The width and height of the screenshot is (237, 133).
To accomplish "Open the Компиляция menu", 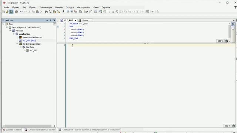I will pyautogui.click(x=46, y=7).
